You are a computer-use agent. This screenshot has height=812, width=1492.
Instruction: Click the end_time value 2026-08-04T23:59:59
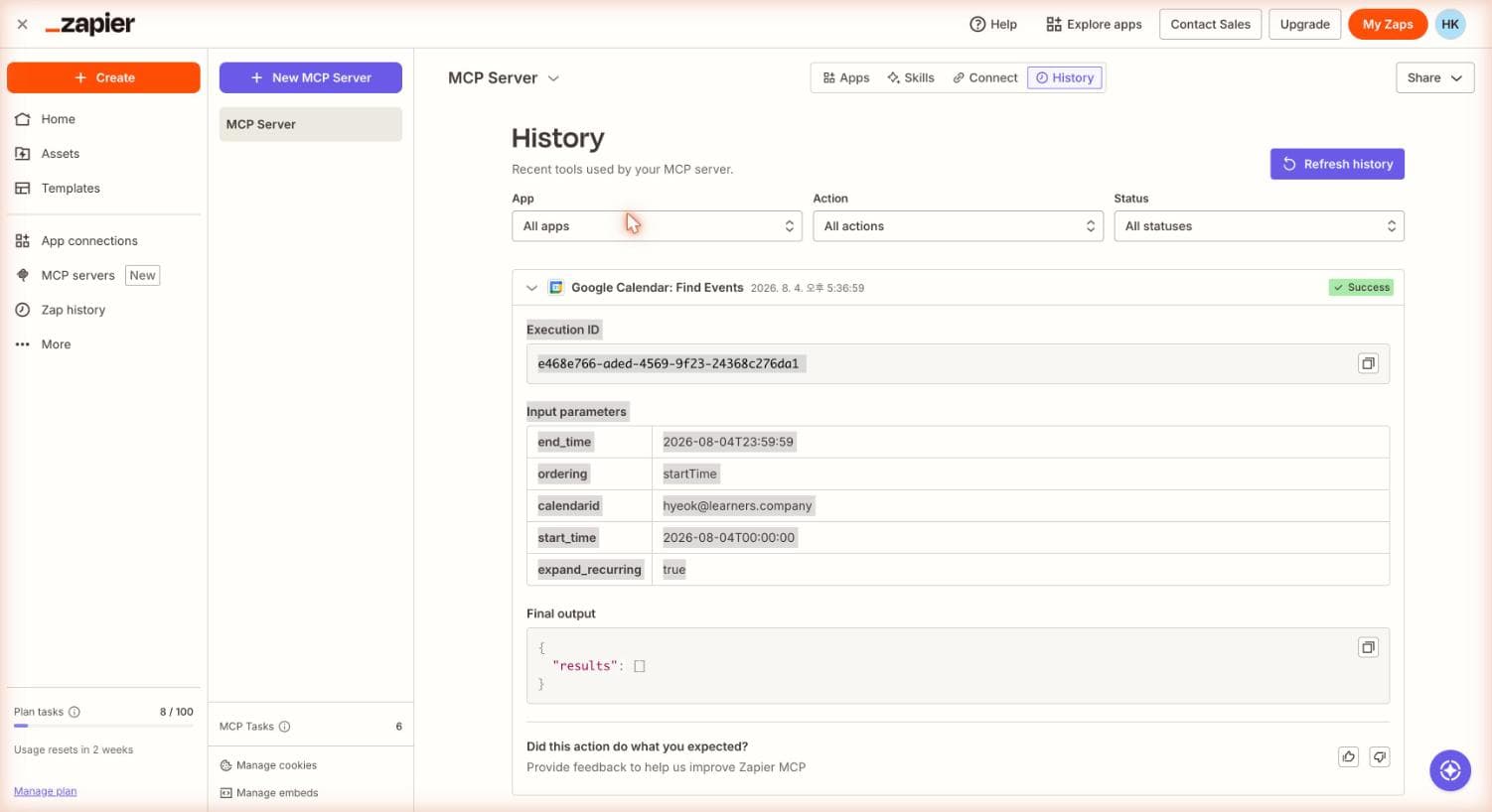pos(728,442)
